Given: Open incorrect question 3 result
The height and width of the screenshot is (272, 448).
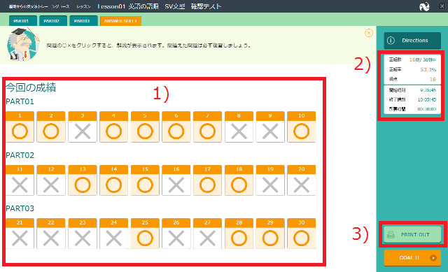Looking at the screenshot, I should pyautogui.click(x=83, y=127).
